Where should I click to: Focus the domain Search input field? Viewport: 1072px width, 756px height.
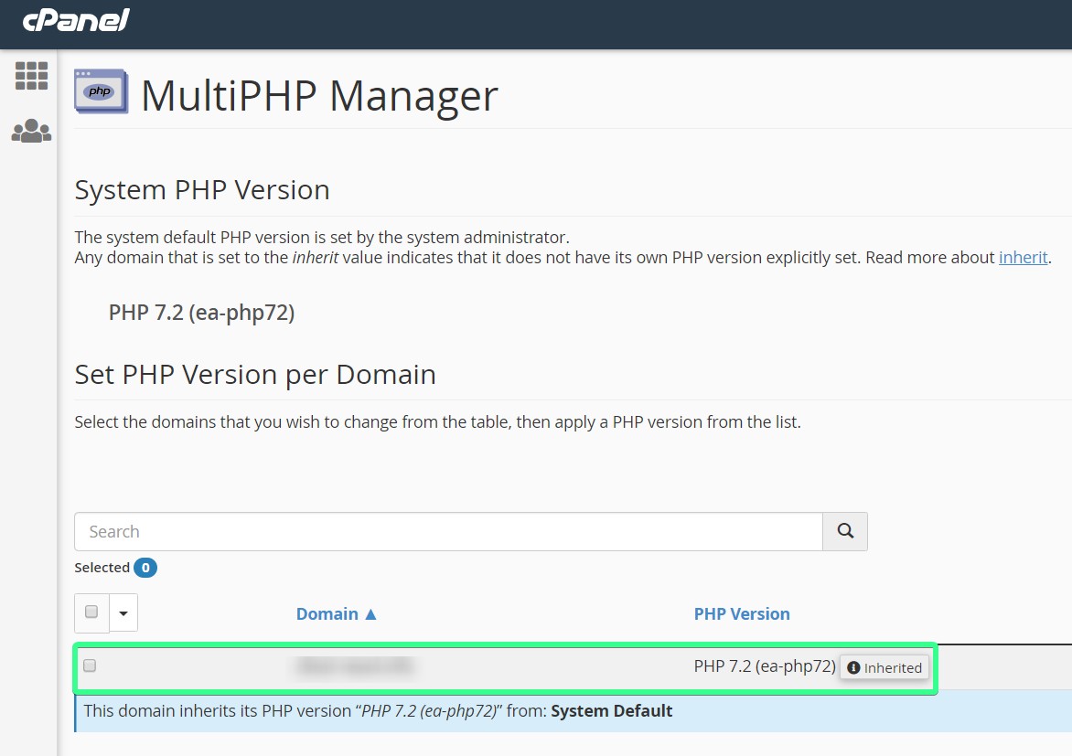[448, 532]
